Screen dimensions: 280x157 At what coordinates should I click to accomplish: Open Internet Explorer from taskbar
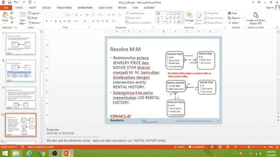29,153
